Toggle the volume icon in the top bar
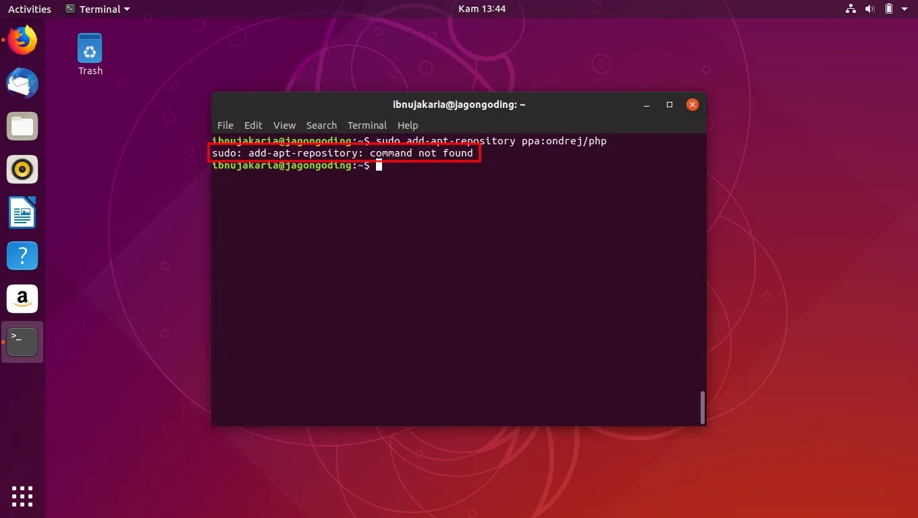918x518 pixels. (869, 9)
